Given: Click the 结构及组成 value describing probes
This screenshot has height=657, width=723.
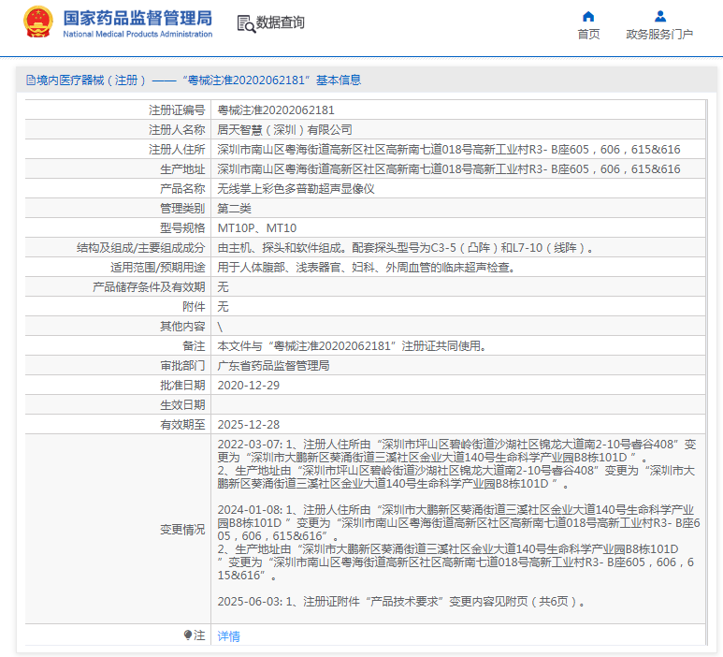Looking at the screenshot, I should point(405,248).
